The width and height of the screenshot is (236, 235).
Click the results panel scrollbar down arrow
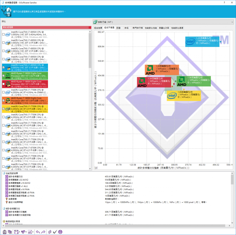pos(232,223)
